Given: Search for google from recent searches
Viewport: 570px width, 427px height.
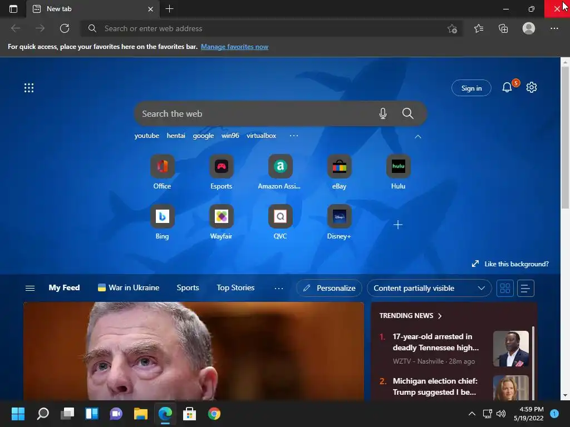Looking at the screenshot, I should tap(203, 136).
